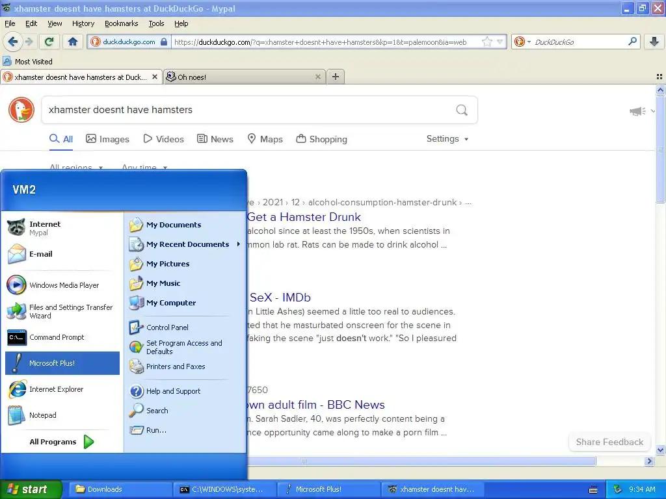Switch to the Oh noes! tab
This screenshot has width=666, height=499.
245,77
